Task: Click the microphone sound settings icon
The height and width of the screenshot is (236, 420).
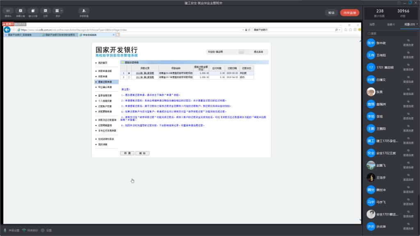Action: [5, 230]
